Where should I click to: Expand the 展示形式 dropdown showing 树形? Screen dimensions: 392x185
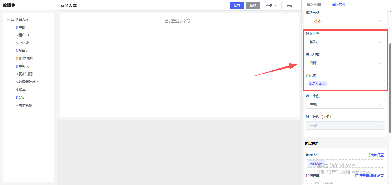point(345,63)
